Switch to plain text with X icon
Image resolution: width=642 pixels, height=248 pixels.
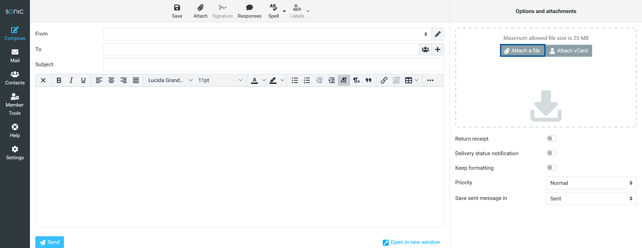click(x=43, y=80)
